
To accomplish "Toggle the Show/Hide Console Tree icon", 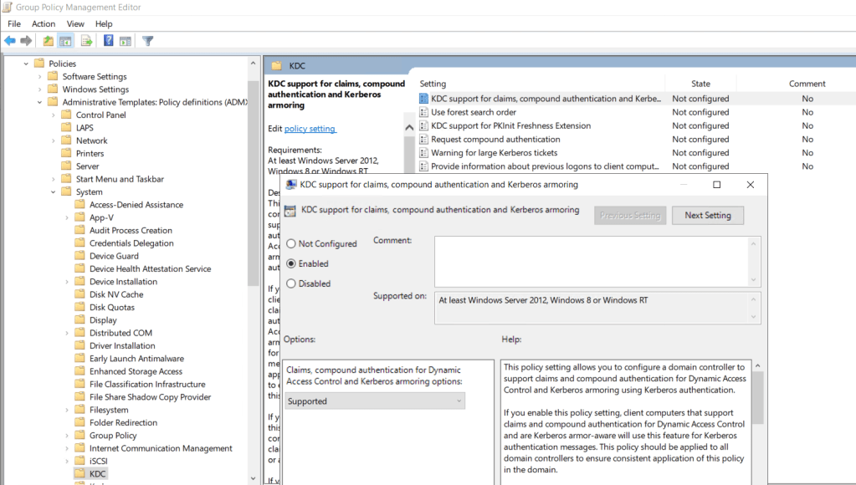I will (x=65, y=41).
